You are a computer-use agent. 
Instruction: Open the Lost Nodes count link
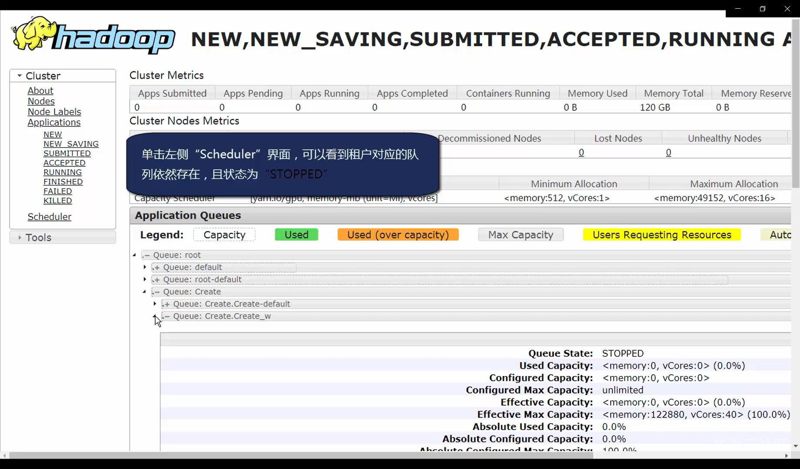coord(581,152)
